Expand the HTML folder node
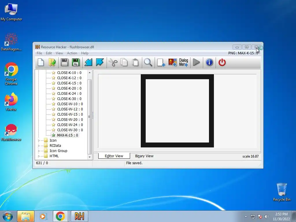 pos(39,156)
